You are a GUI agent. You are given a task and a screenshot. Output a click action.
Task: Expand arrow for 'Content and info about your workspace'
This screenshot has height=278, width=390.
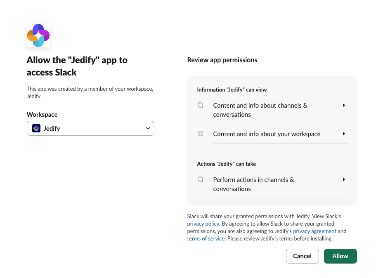tap(344, 134)
